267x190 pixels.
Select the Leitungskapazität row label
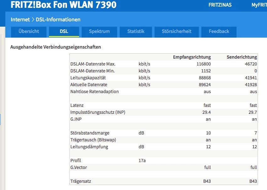[88, 78]
